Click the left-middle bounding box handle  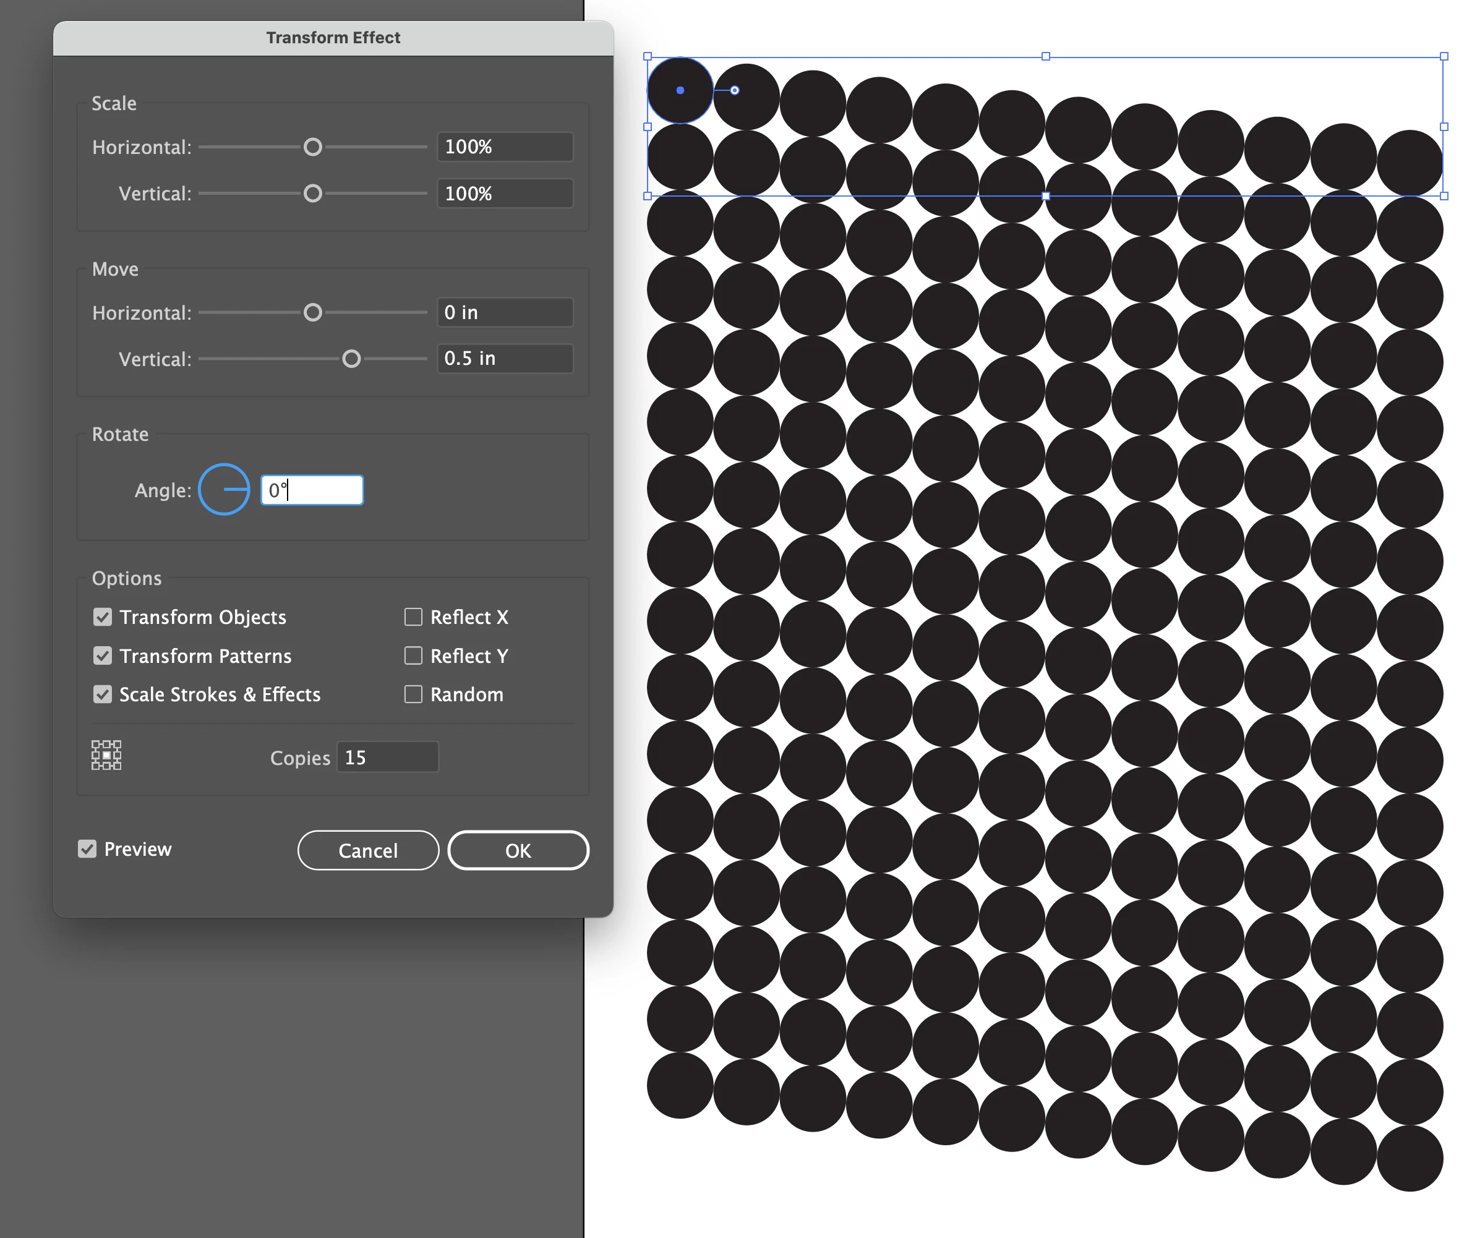click(647, 127)
